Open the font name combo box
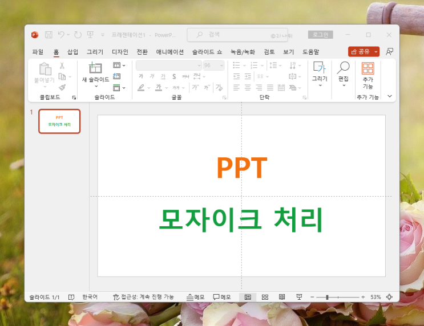 pyautogui.click(x=169, y=66)
